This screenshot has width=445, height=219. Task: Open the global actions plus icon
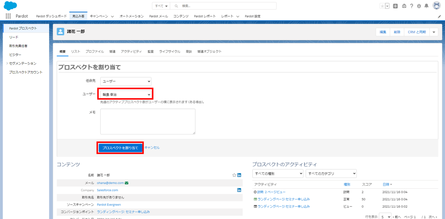pyautogui.click(x=396, y=6)
